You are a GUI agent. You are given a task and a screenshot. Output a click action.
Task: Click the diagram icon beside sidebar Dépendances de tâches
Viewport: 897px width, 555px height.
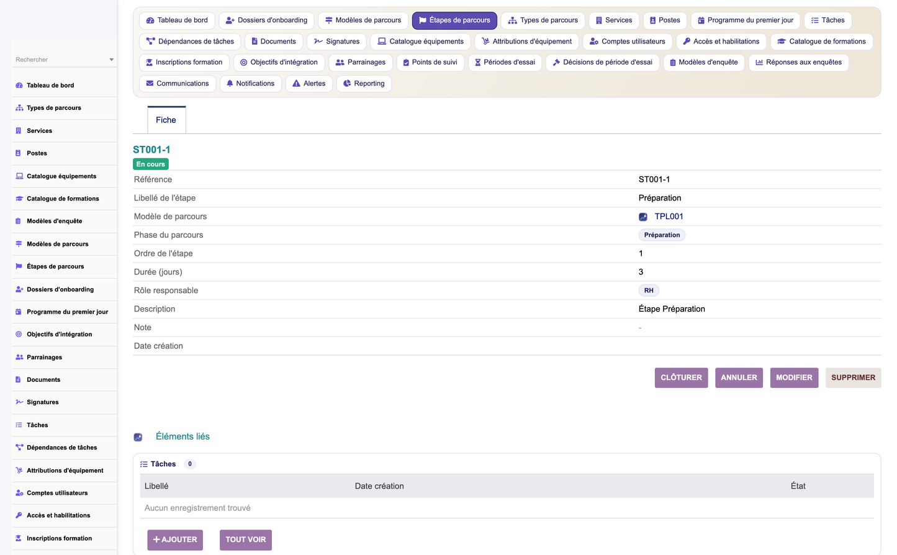click(x=19, y=448)
